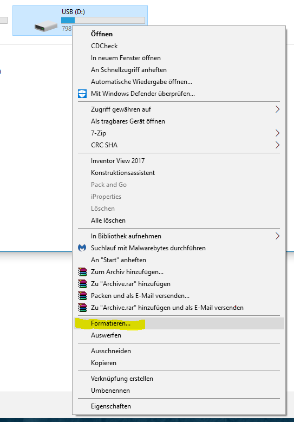Expand the 7-Zip submenu arrow

[277, 133]
